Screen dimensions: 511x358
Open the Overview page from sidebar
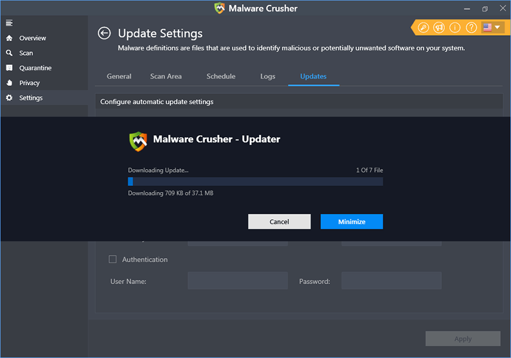(x=32, y=38)
